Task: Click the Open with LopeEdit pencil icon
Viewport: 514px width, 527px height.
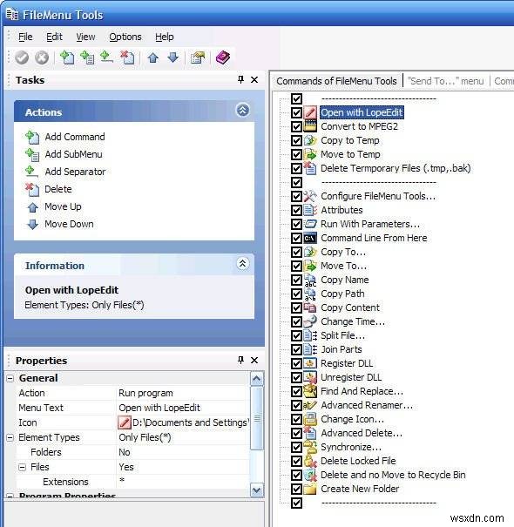Action: pos(310,112)
